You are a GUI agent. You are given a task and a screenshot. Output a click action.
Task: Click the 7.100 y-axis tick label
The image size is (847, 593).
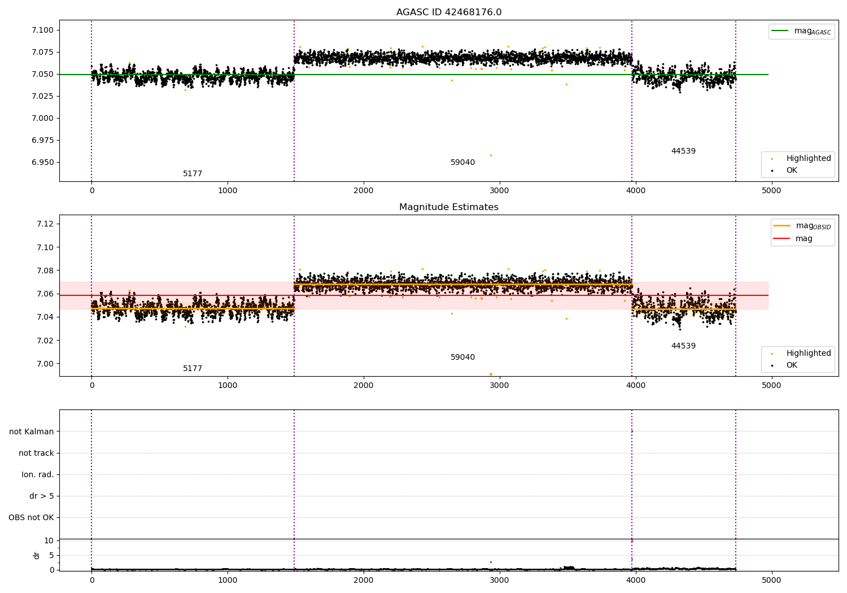[x=43, y=30]
